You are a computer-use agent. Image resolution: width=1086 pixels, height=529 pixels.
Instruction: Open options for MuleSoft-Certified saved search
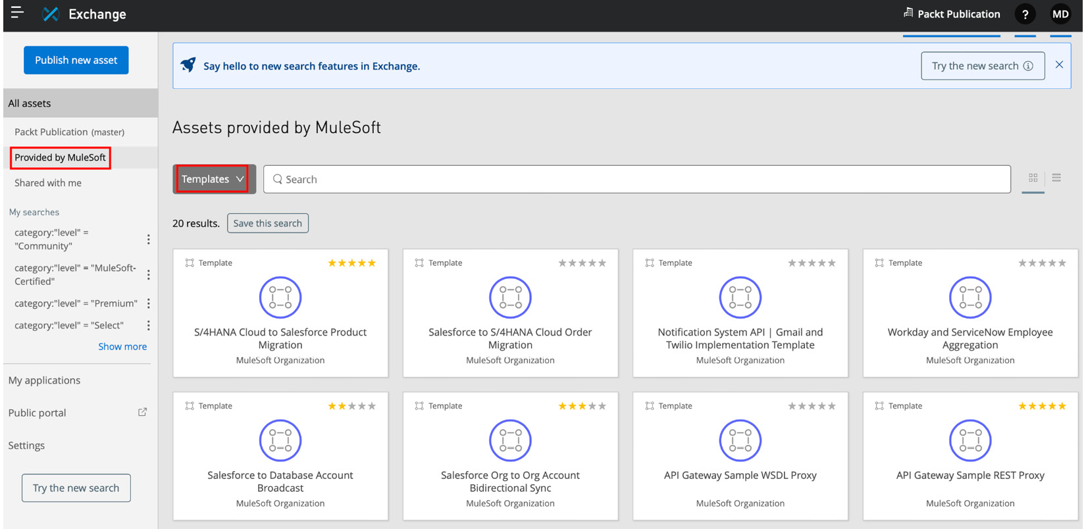148,274
